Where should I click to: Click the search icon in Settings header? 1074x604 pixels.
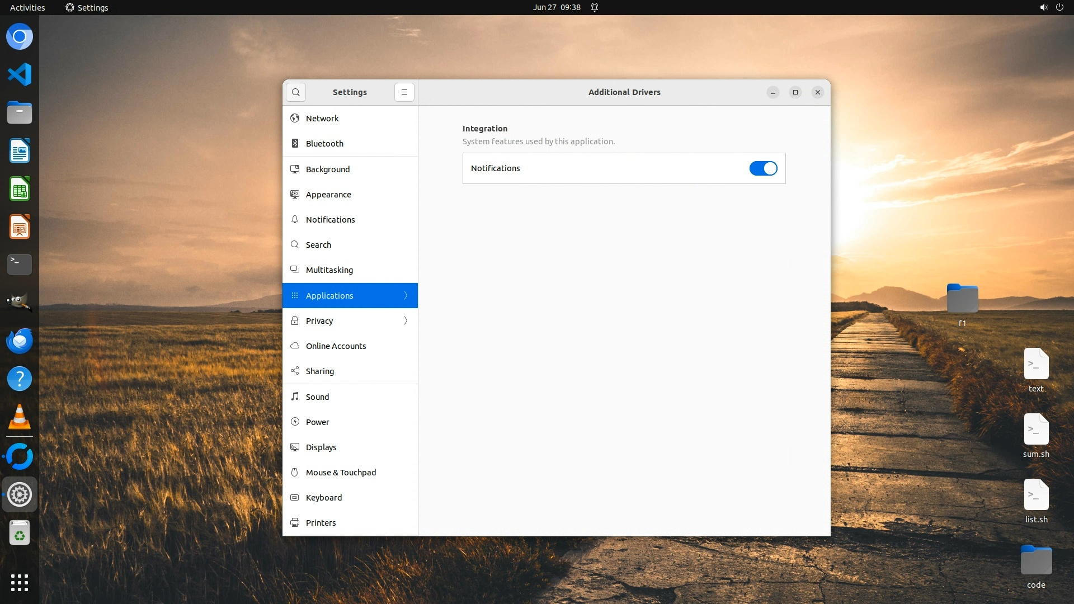pos(296,92)
